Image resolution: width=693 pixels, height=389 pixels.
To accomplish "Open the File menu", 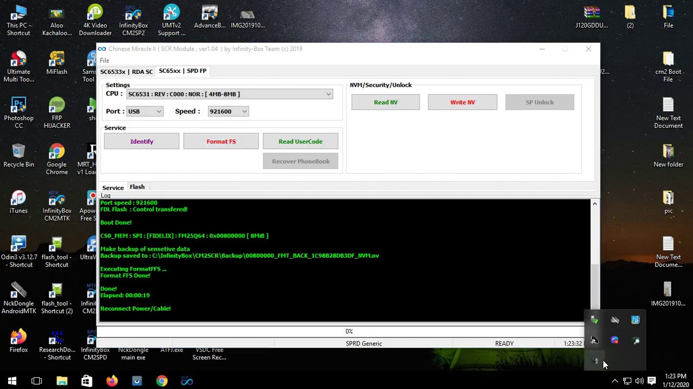I will [x=104, y=61].
